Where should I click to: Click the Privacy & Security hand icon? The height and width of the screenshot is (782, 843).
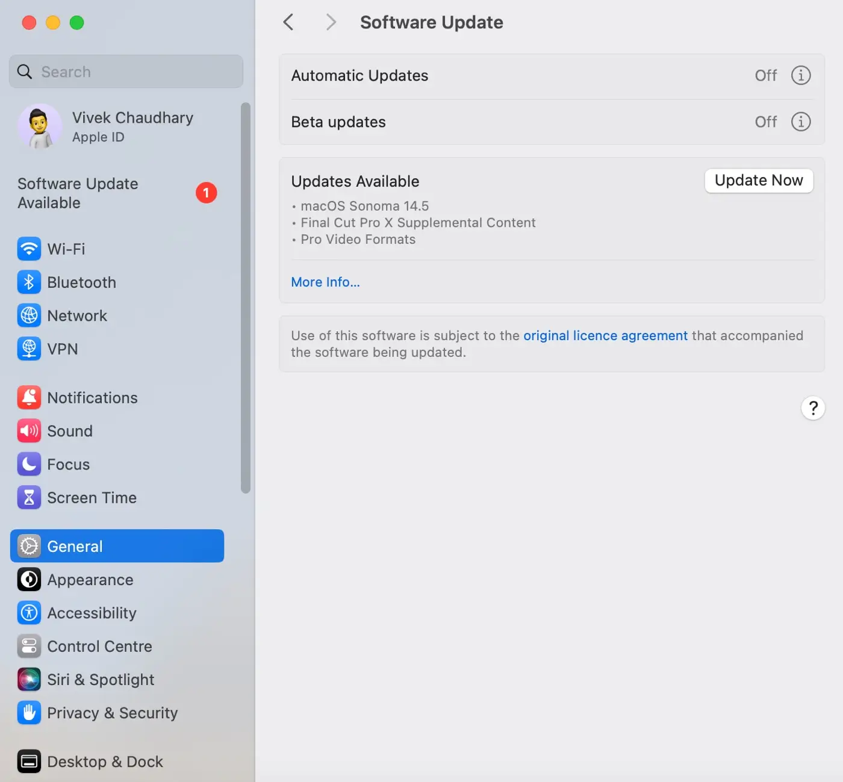click(29, 713)
